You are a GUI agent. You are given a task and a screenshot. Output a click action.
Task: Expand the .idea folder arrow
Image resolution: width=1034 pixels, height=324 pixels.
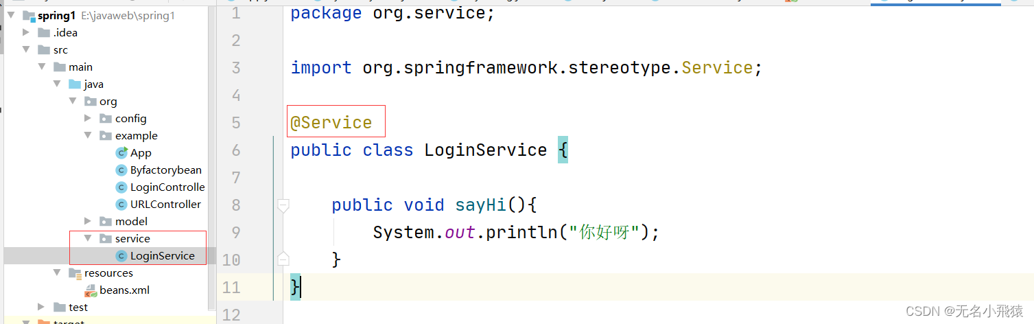[26, 32]
